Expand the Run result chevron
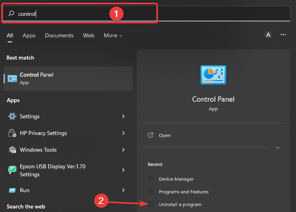Image resolution: width=296 pixels, height=212 pixels. (x=123, y=190)
